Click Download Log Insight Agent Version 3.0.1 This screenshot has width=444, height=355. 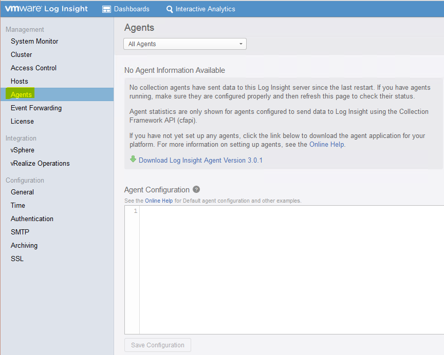200,160
